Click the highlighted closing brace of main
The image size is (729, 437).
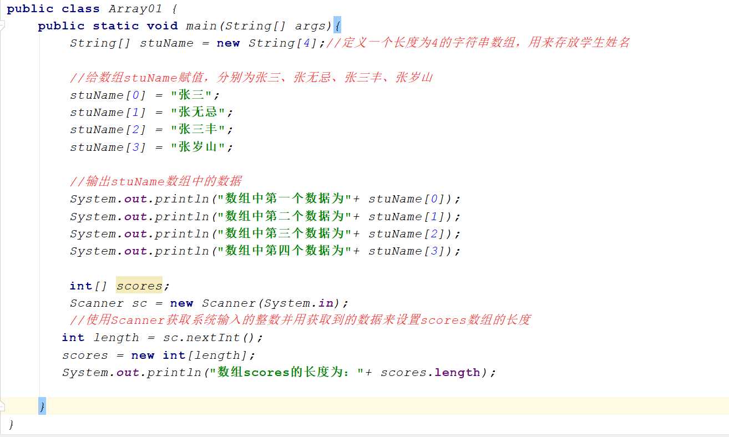[x=42, y=406]
